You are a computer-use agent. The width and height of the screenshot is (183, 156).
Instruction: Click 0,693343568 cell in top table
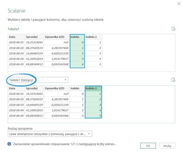click(x=57, y=64)
